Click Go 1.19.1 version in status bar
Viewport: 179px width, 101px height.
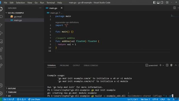coord(9,99)
